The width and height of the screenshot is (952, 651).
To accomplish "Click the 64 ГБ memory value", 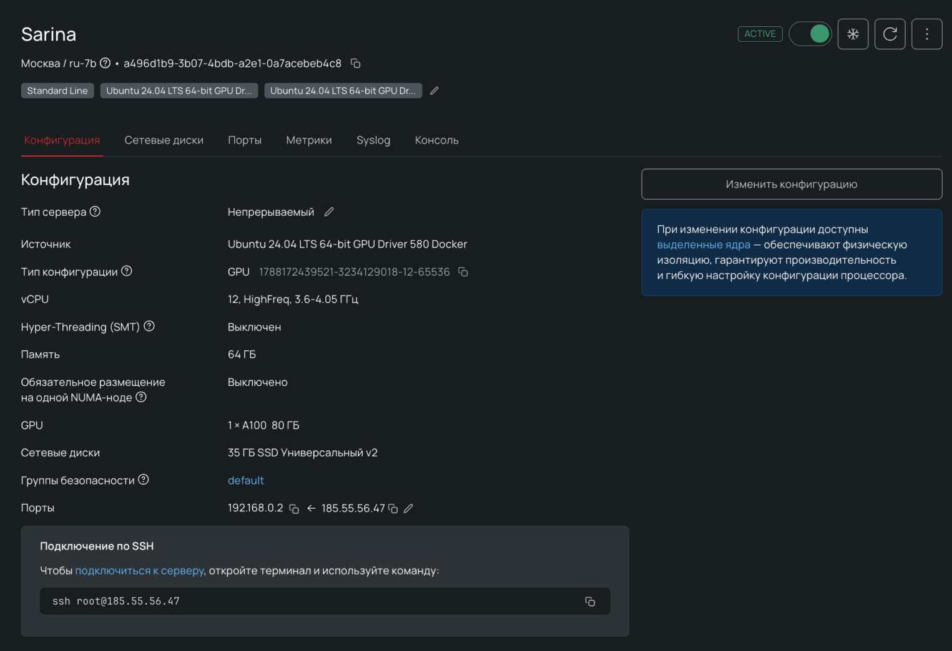I will coord(242,354).
